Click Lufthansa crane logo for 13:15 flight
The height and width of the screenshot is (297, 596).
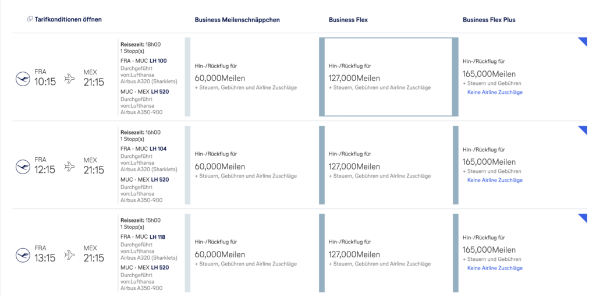(x=23, y=255)
